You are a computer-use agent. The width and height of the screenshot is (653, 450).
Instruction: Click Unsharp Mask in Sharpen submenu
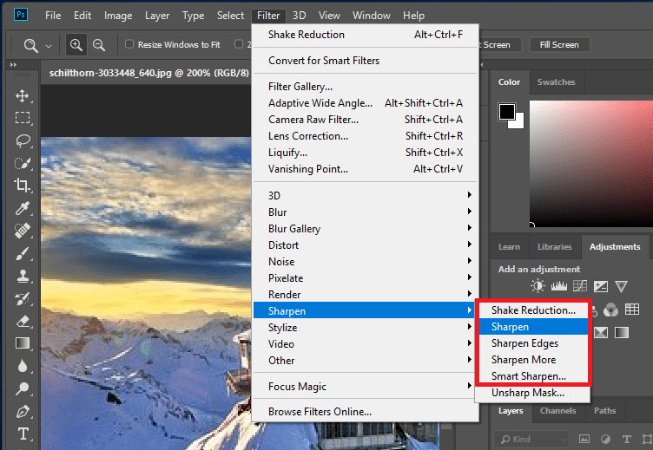pos(527,393)
